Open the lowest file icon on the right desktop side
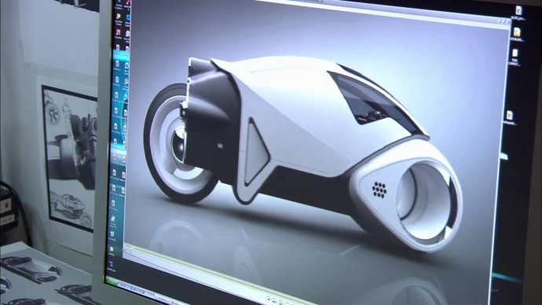542x305 pixels. (510, 115)
